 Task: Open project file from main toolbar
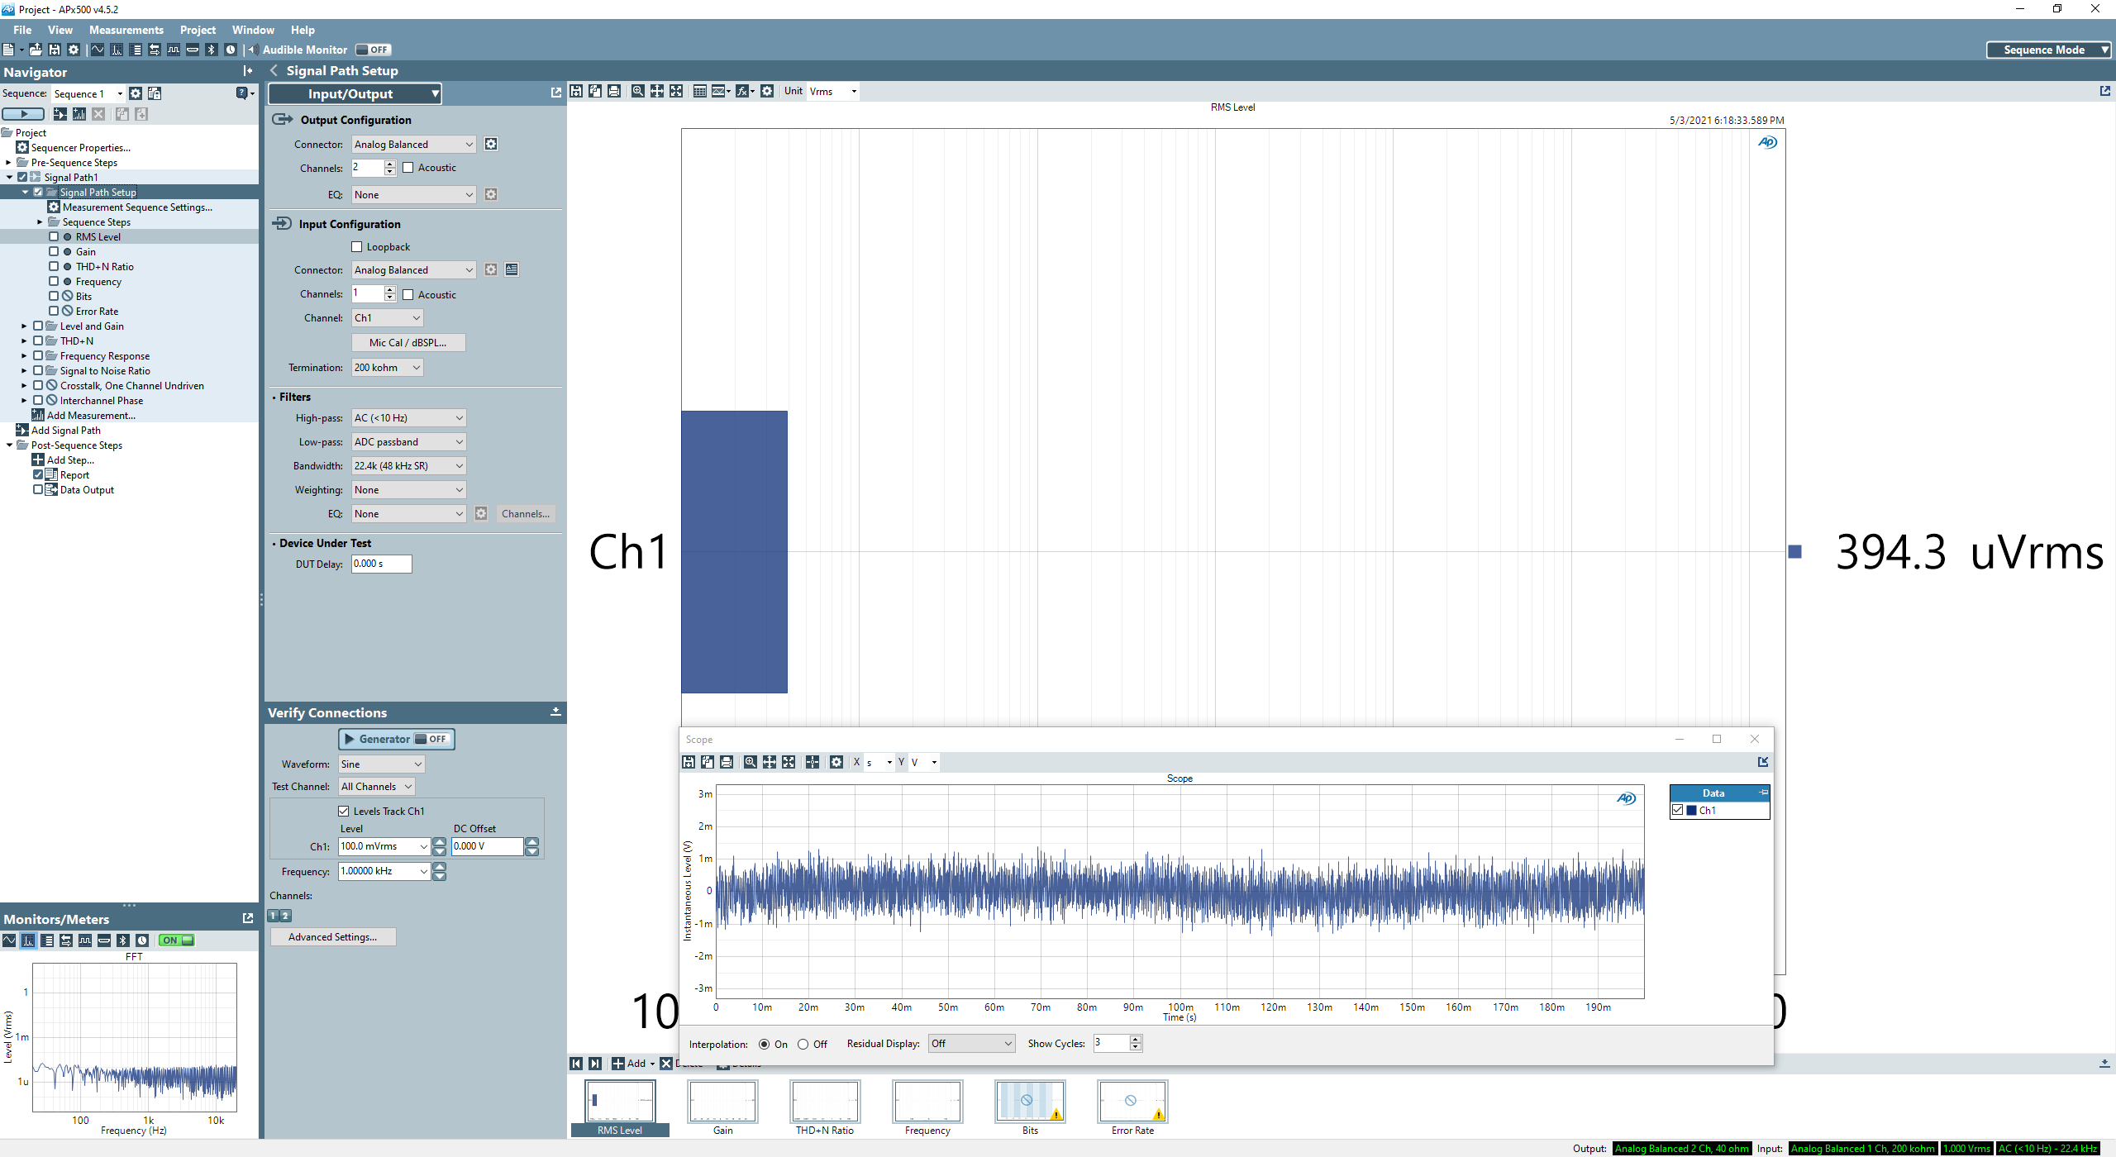coord(36,50)
